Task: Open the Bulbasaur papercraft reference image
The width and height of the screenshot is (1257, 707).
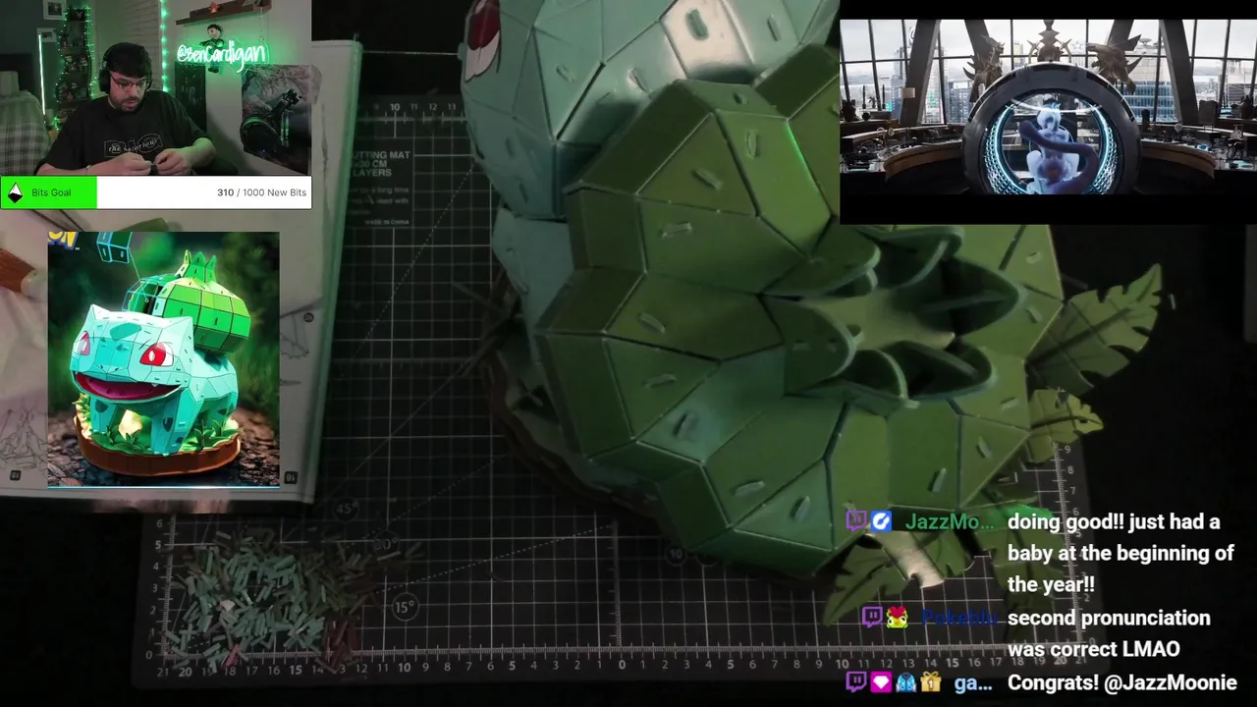Action: click(x=163, y=359)
